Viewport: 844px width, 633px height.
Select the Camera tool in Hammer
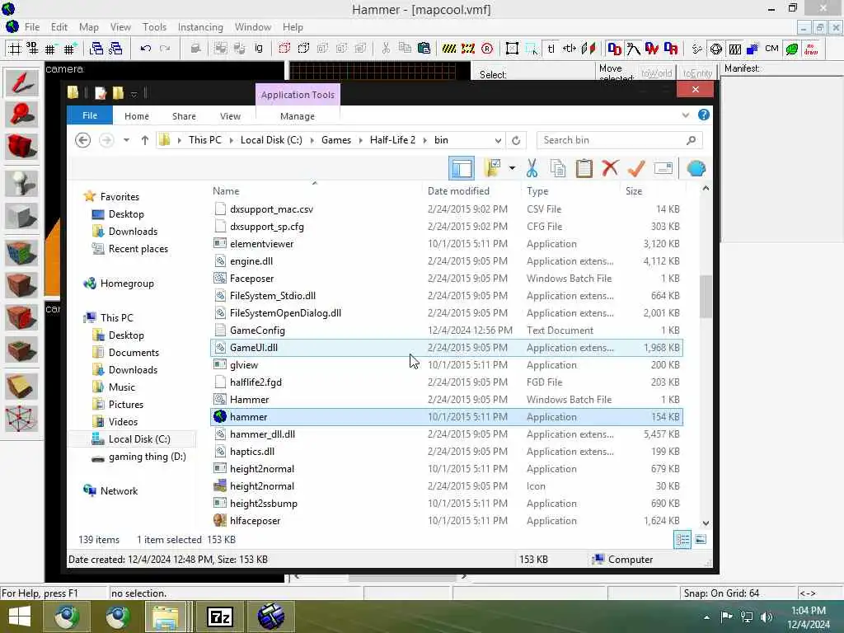tap(21, 147)
